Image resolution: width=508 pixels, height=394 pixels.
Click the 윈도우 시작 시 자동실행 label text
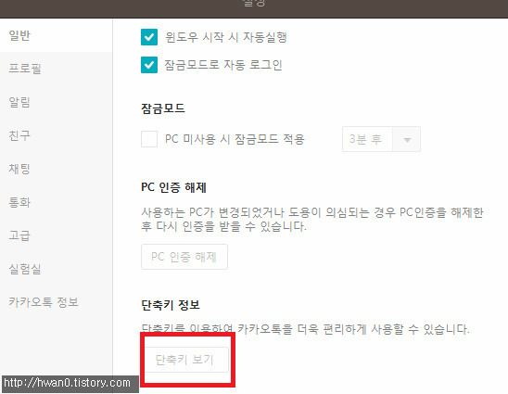coord(226,37)
